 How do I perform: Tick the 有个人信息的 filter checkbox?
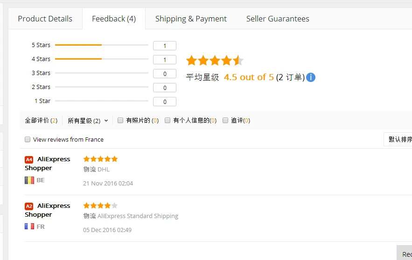pyautogui.click(x=168, y=120)
